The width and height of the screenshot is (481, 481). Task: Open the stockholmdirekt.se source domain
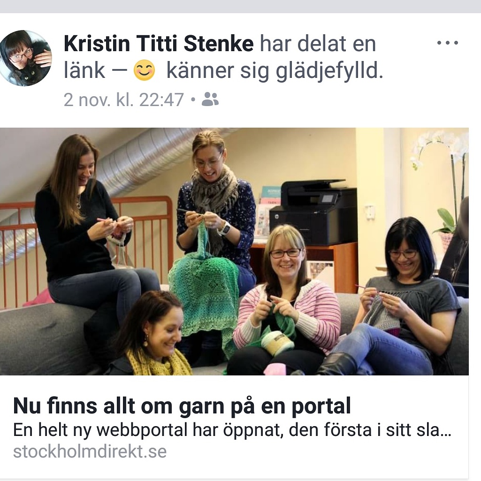(90, 451)
